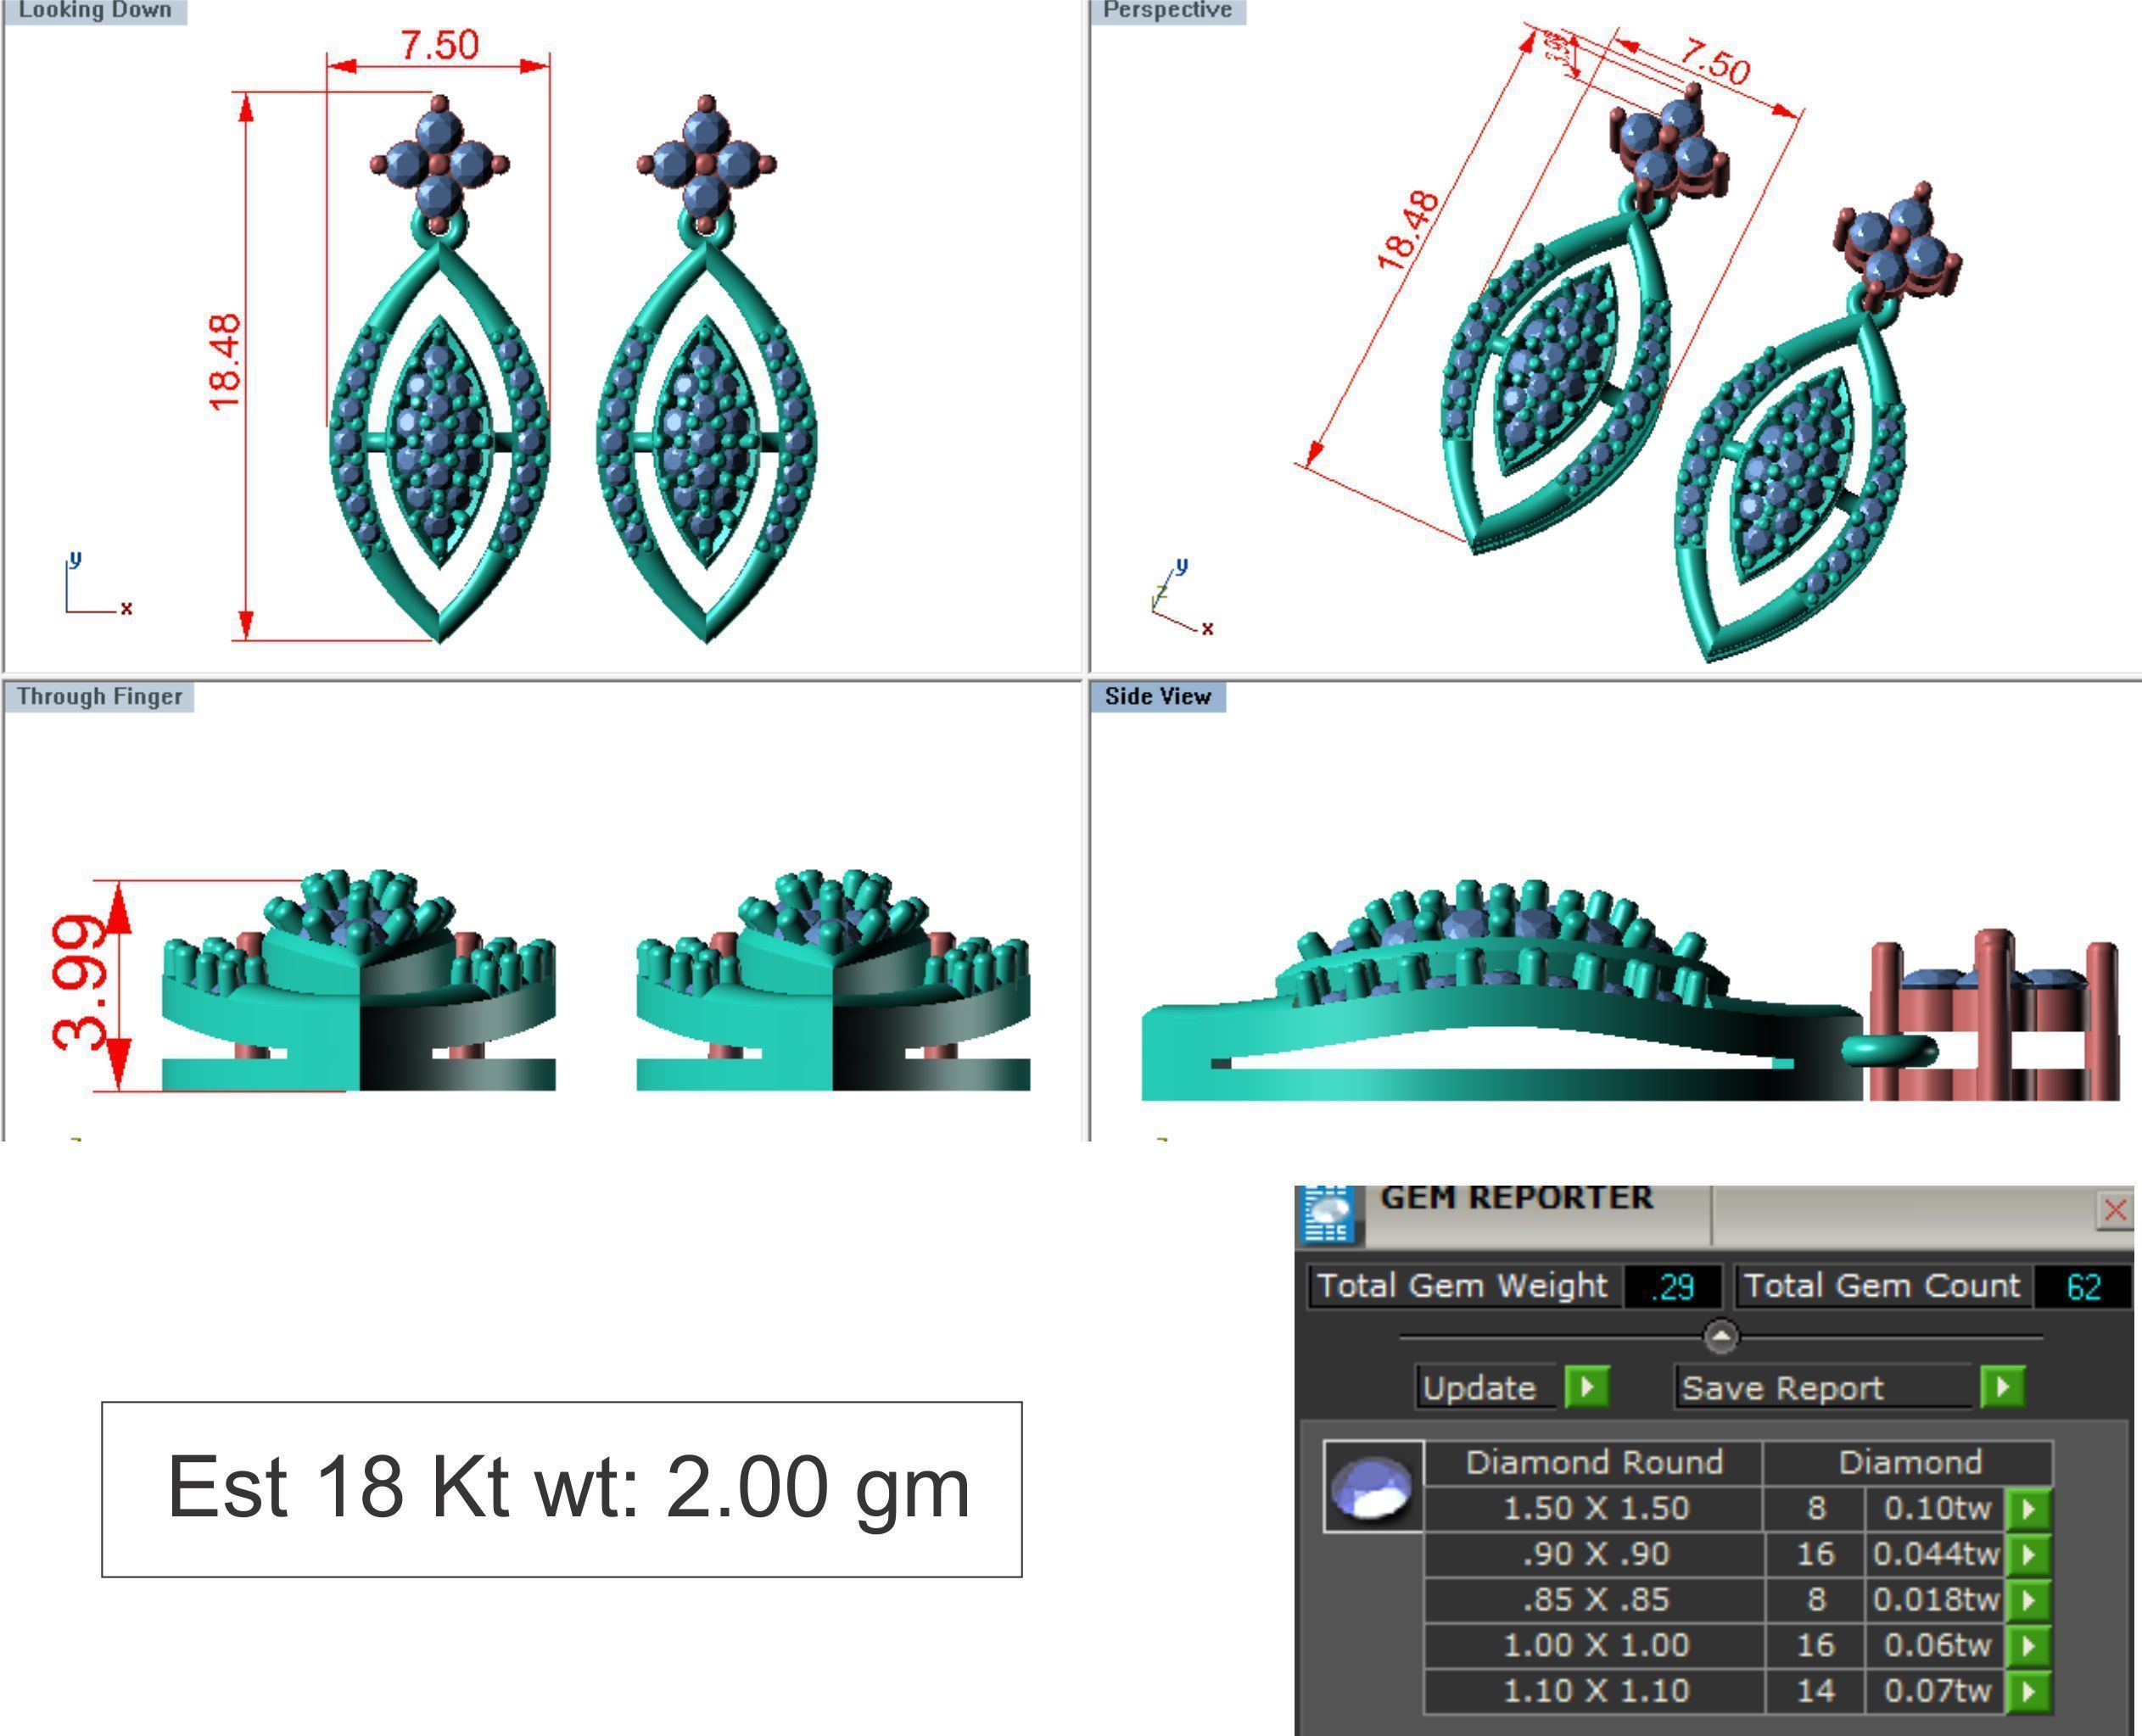Image resolution: width=2142 pixels, height=1736 pixels.
Task: Click the Total Gem Count label
Action: click(x=1883, y=1286)
